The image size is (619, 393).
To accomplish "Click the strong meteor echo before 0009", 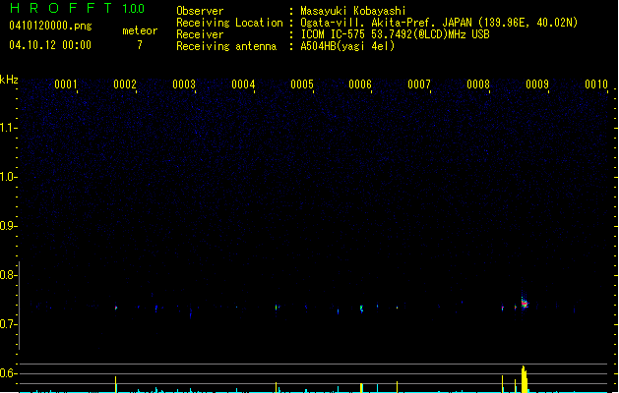I will pos(525,304).
